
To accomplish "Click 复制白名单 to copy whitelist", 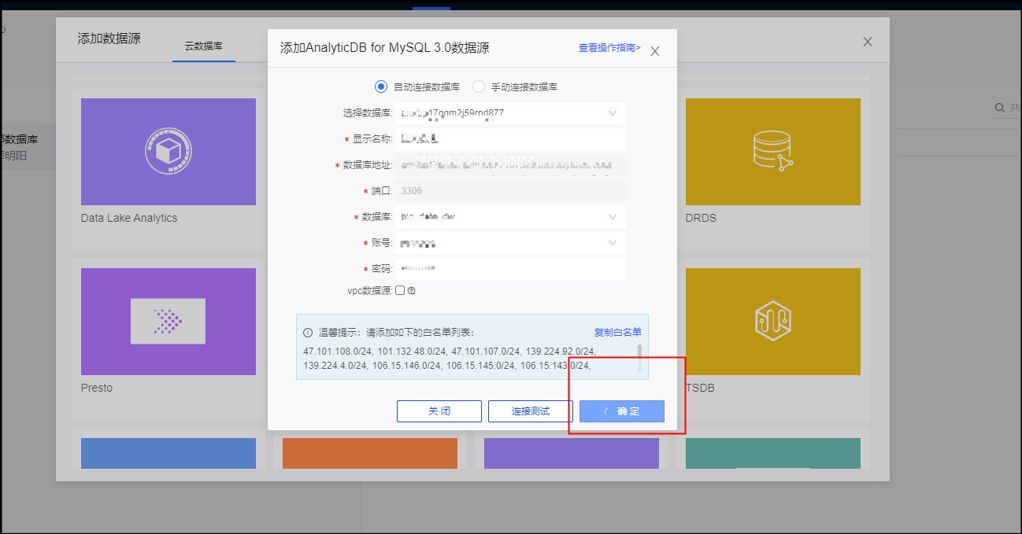I will pyautogui.click(x=617, y=332).
